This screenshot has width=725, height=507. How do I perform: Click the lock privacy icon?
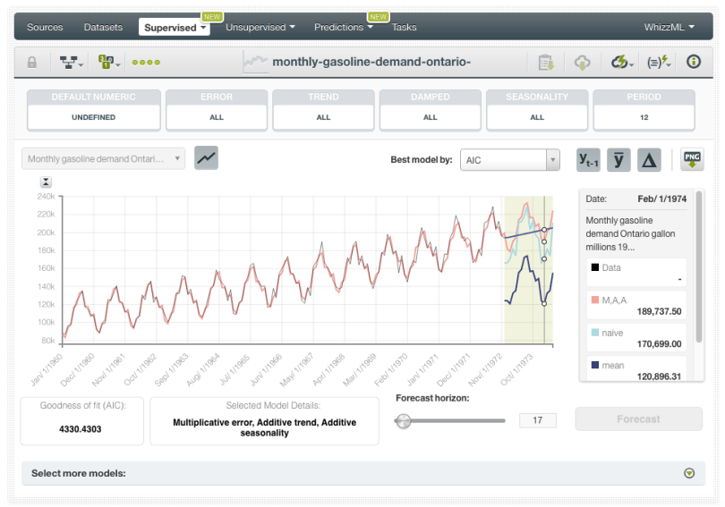[32, 63]
